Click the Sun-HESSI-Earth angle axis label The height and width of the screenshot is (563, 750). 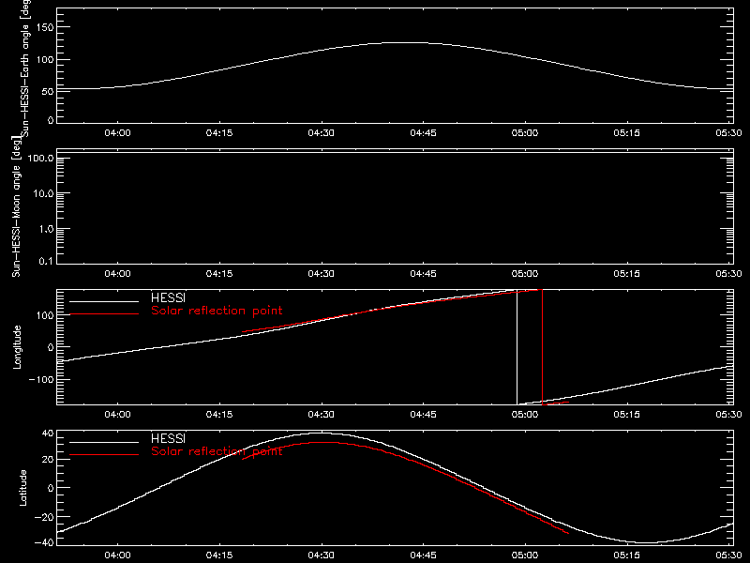point(25,68)
